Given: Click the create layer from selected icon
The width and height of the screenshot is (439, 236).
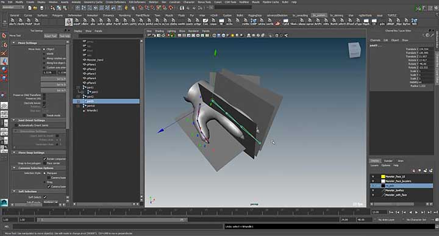Looking at the screenshot, I should 430,171.
